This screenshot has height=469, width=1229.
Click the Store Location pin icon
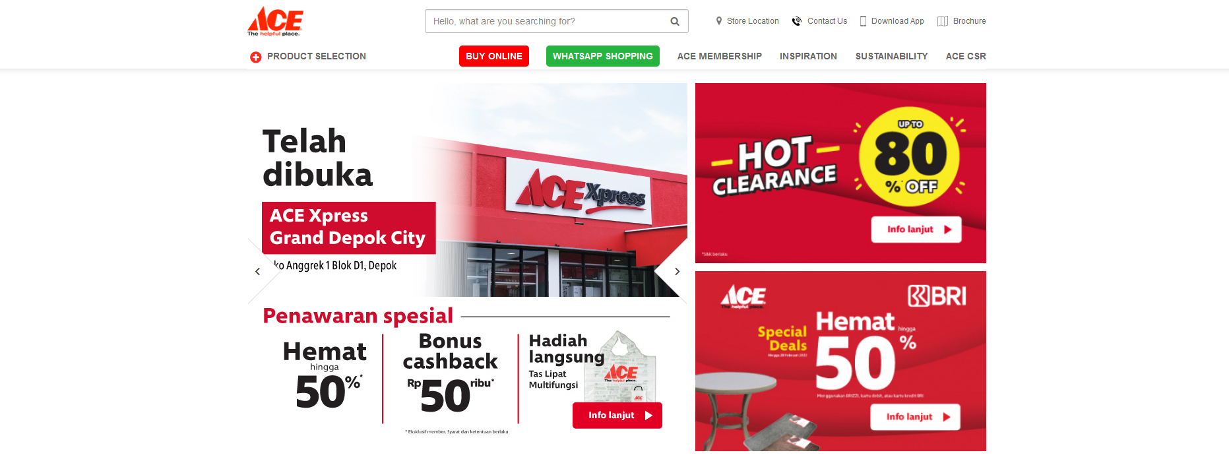(719, 21)
